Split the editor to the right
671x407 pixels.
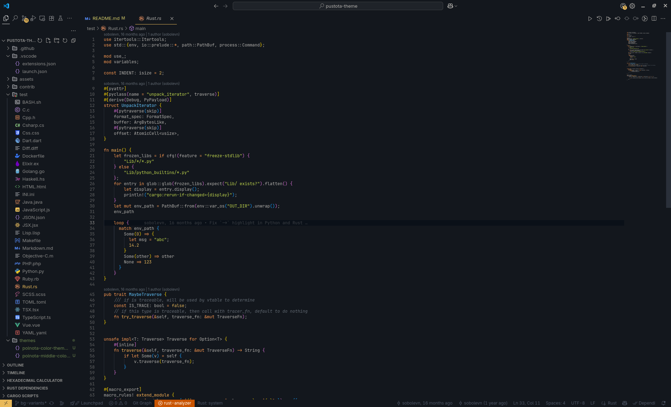click(x=654, y=19)
